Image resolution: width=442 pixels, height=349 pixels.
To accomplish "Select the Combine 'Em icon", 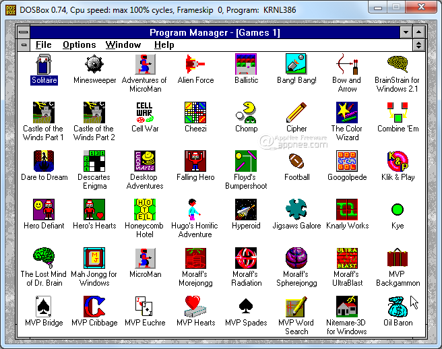I will (x=398, y=113).
